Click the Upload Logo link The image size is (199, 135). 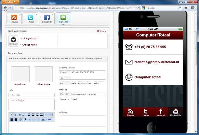[x=20, y=84]
